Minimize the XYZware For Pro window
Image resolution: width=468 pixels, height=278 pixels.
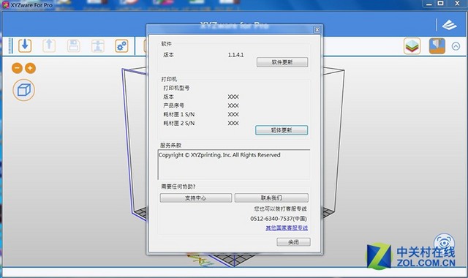[x=429, y=4]
